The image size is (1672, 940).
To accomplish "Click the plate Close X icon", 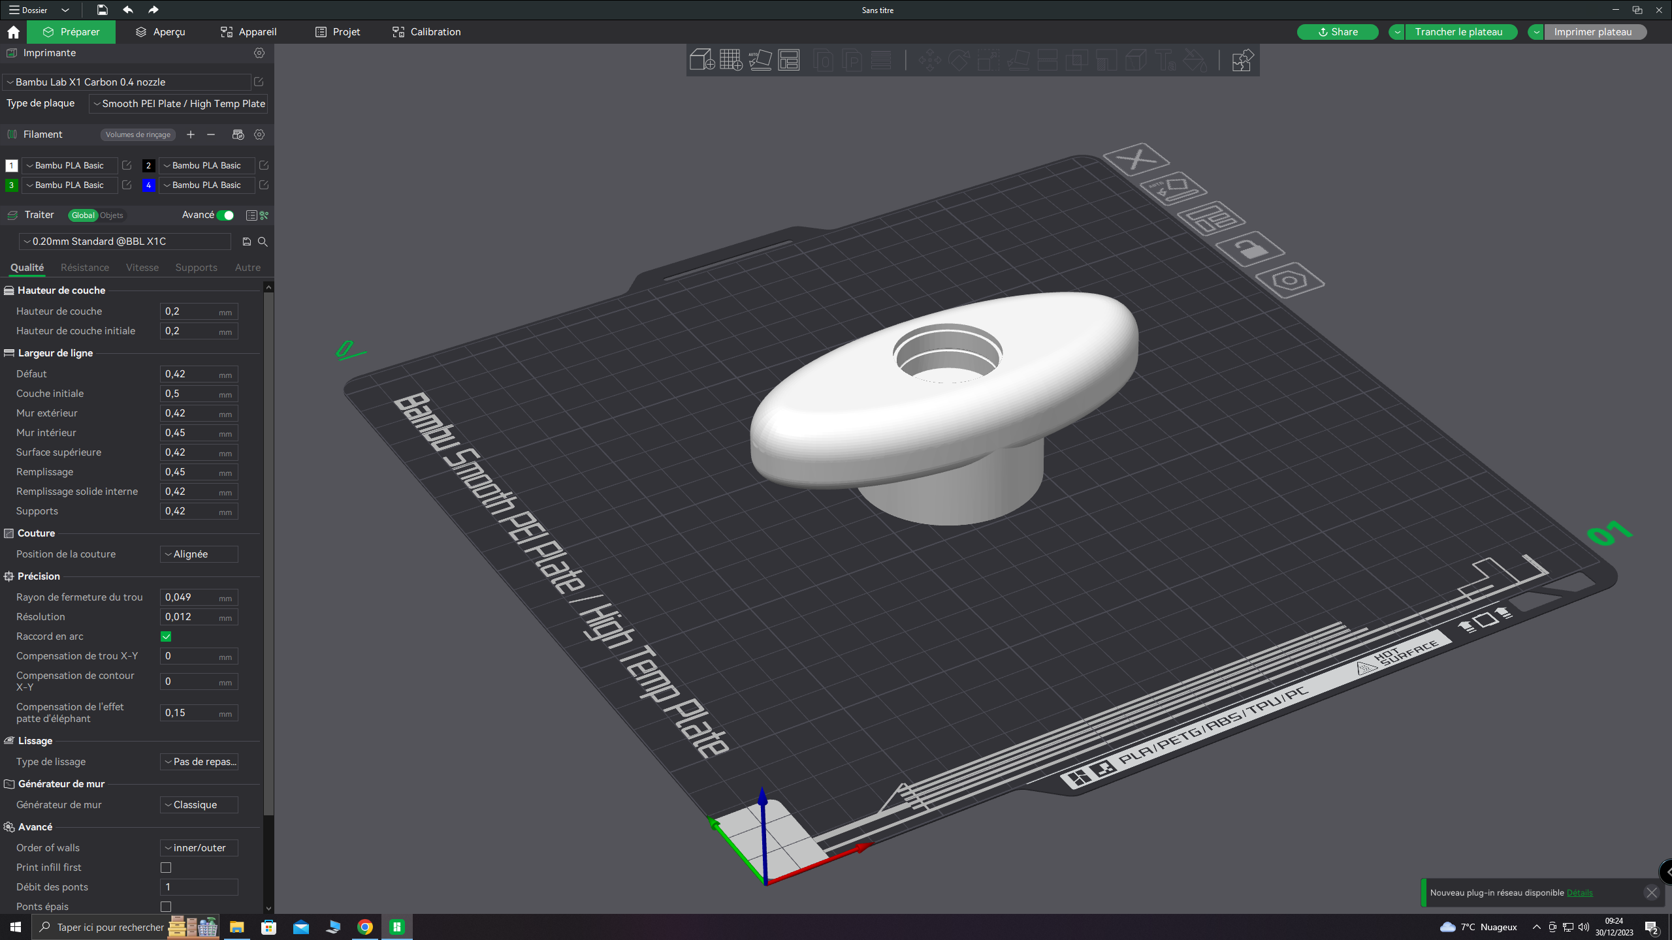I will 1136,159.
